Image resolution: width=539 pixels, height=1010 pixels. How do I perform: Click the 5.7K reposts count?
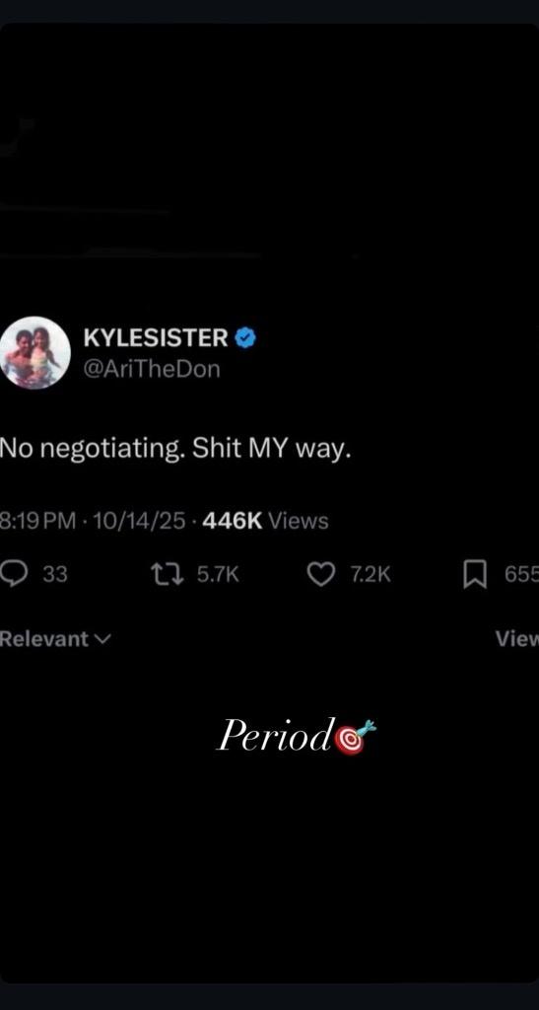(218, 574)
